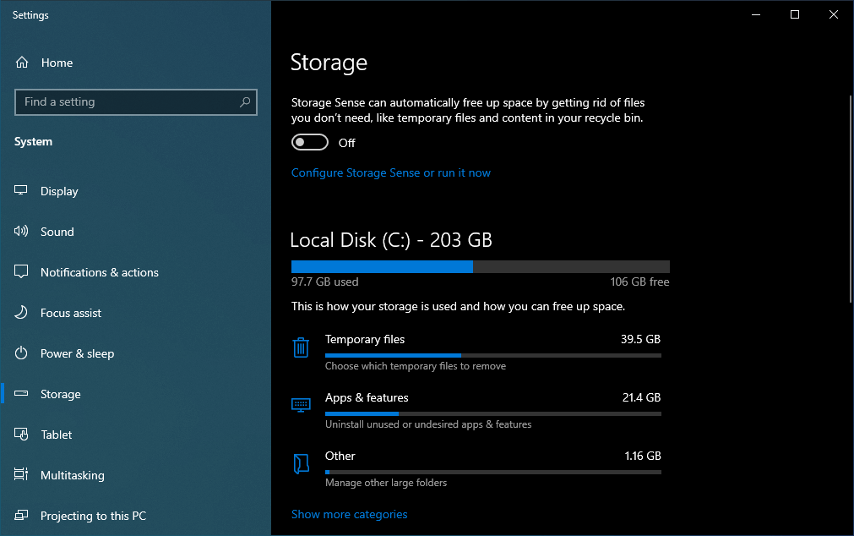Open Apps & features 21.4 GB category
The height and width of the screenshot is (536, 854).
pos(476,411)
